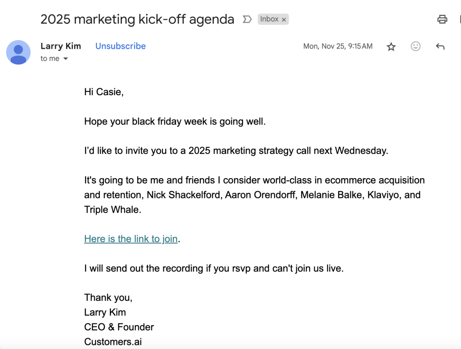Viewport: 461px width, 349px height.
Task: Click the 'Triple Whale.' text in body
Action: [x=113, y=210]
